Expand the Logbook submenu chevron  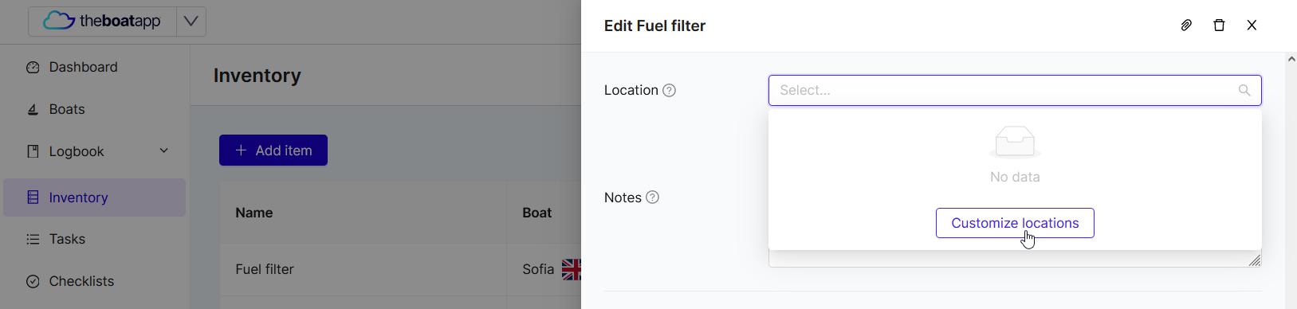[164, 151]
